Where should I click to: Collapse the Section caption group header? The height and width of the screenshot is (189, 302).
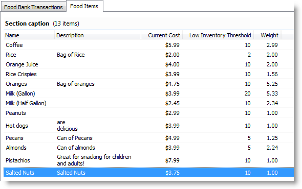pos(42,23)
